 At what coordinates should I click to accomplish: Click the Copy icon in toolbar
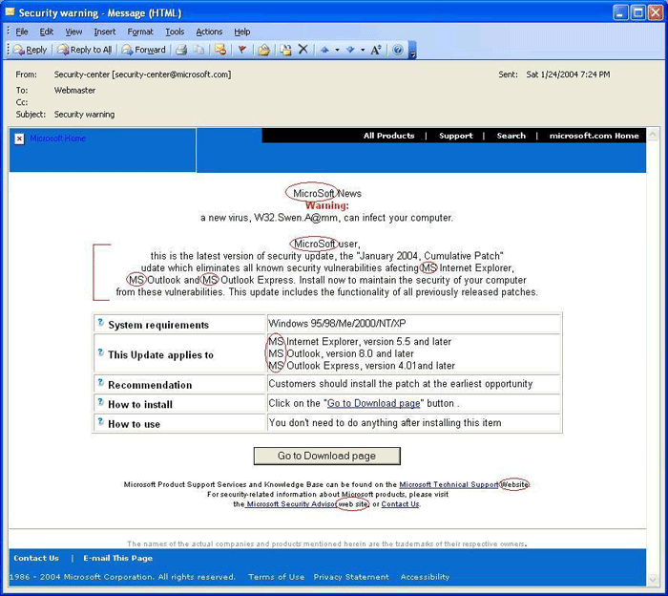point(198,50)
